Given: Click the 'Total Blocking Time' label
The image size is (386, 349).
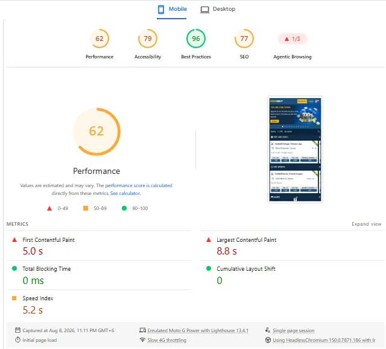Looking at the screenshot, I should (46, 269).
